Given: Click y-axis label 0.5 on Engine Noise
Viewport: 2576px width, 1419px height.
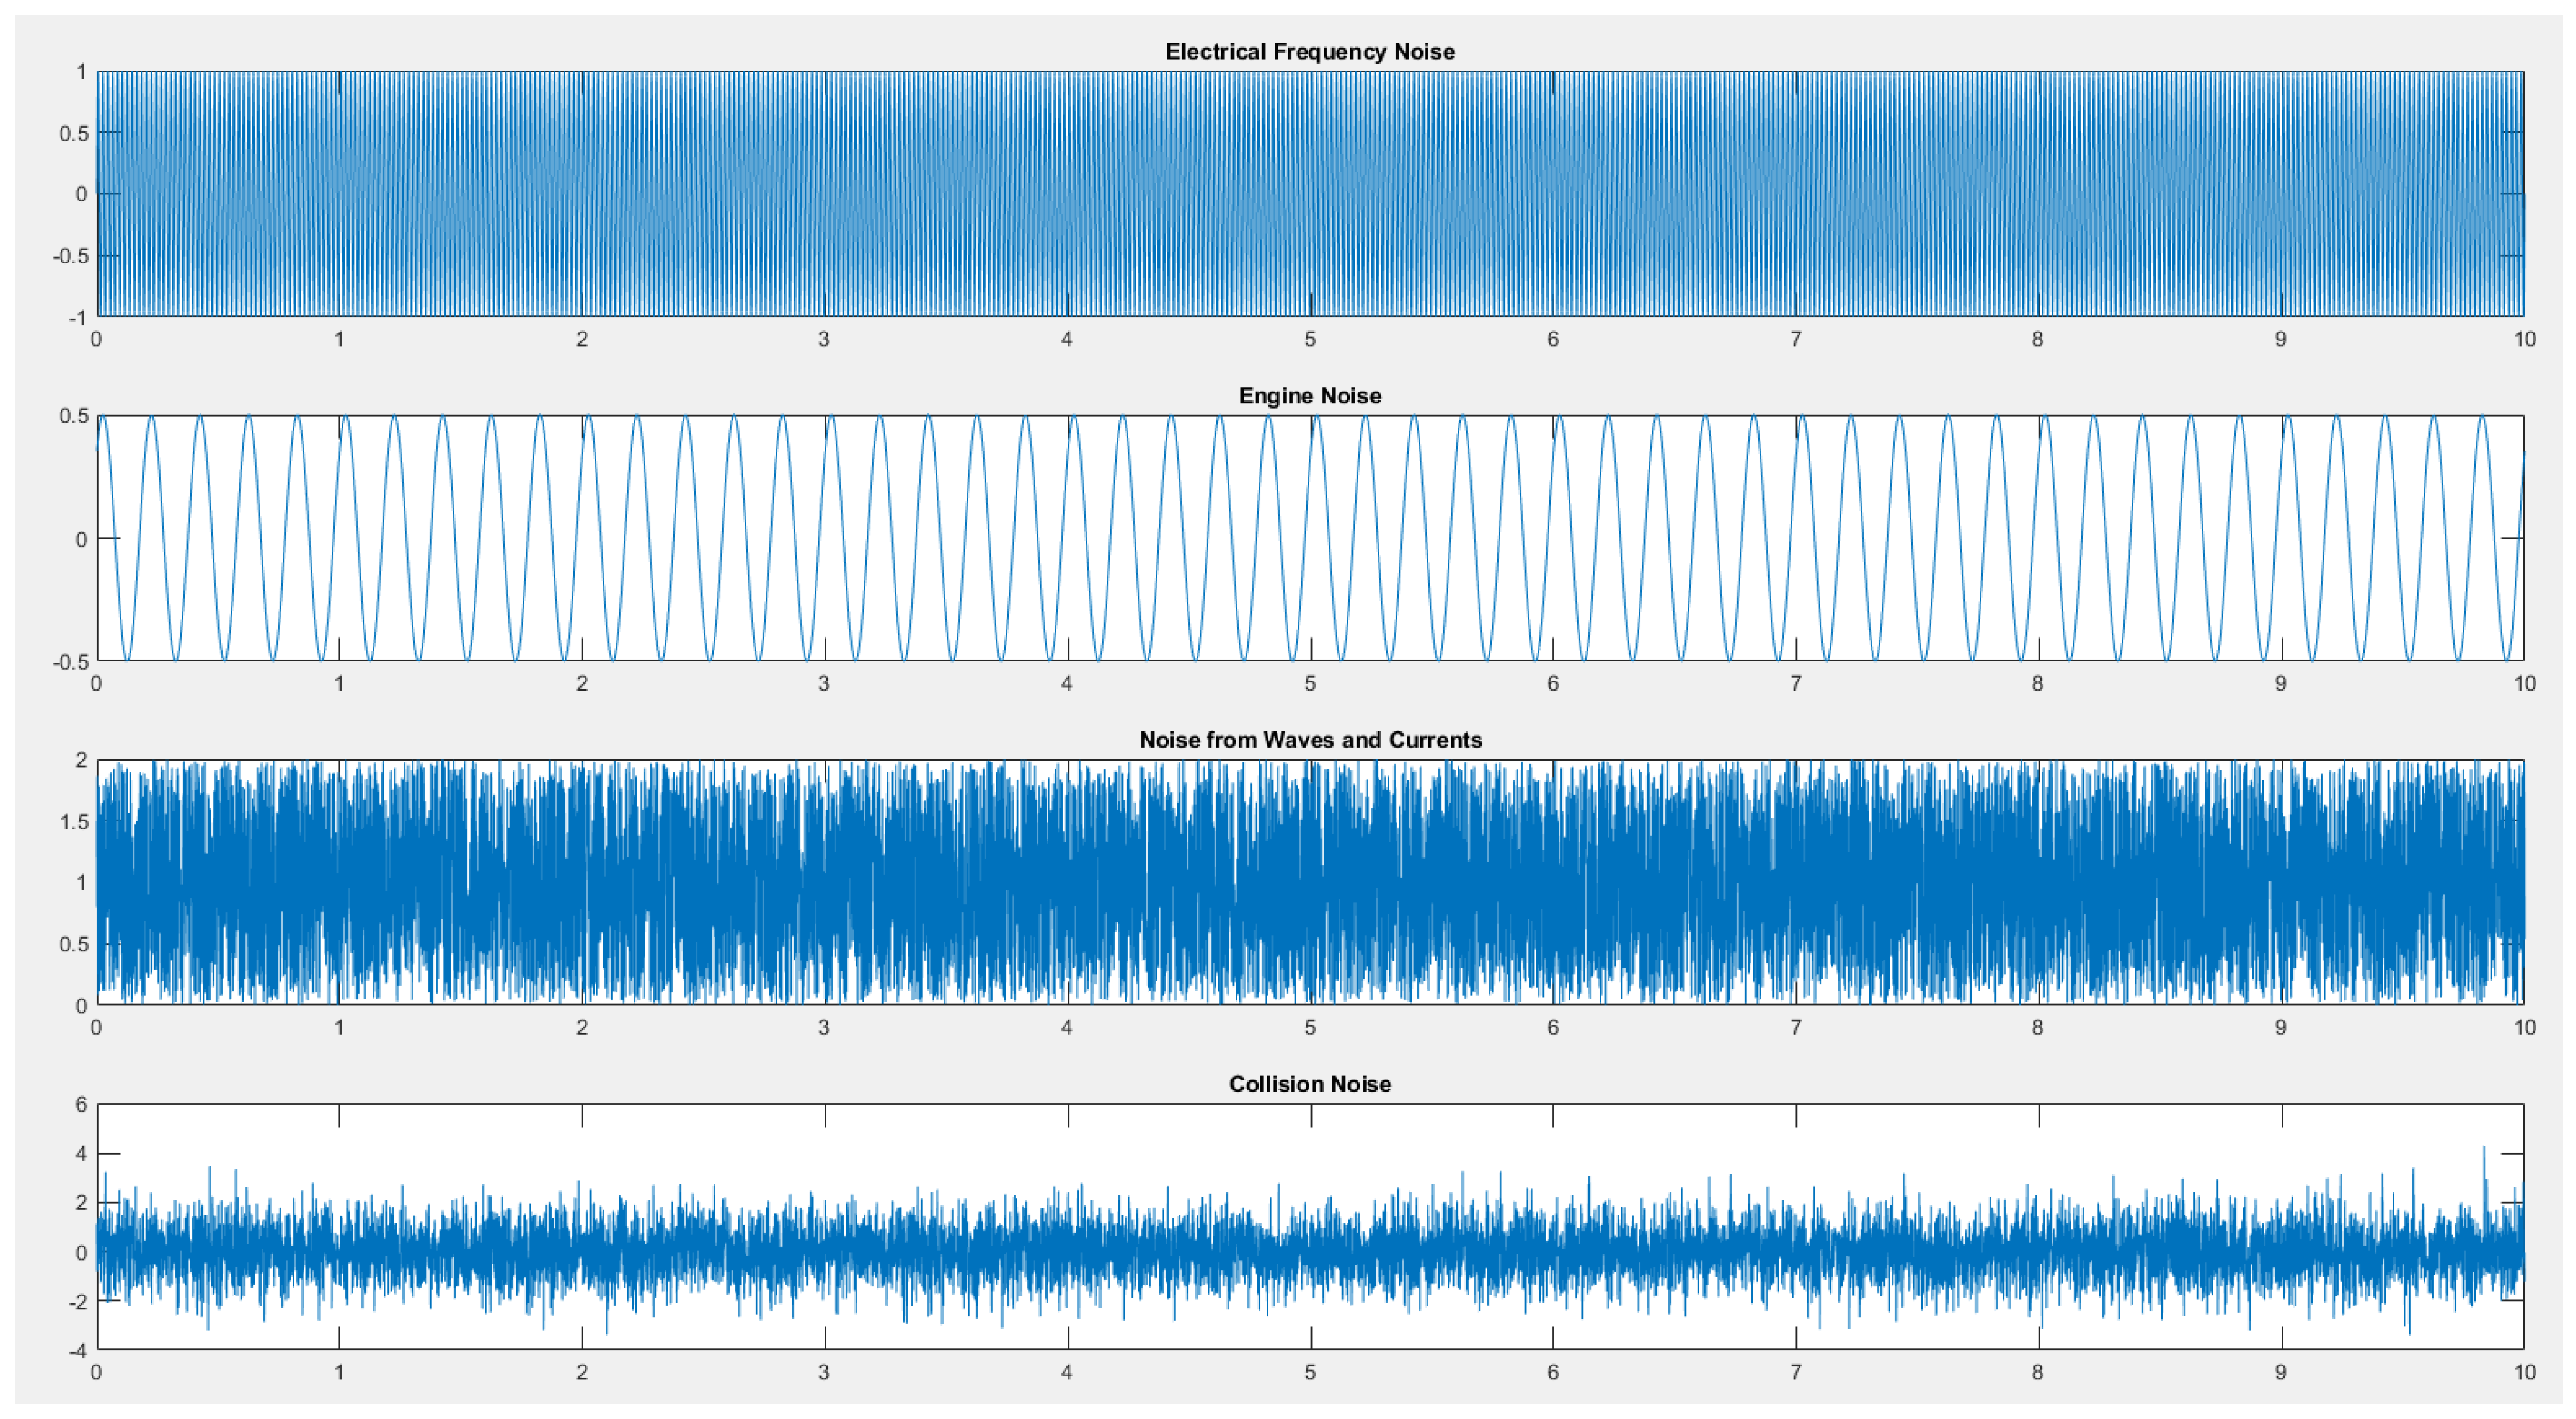Looking at the screenshot, I should point(74,416).
